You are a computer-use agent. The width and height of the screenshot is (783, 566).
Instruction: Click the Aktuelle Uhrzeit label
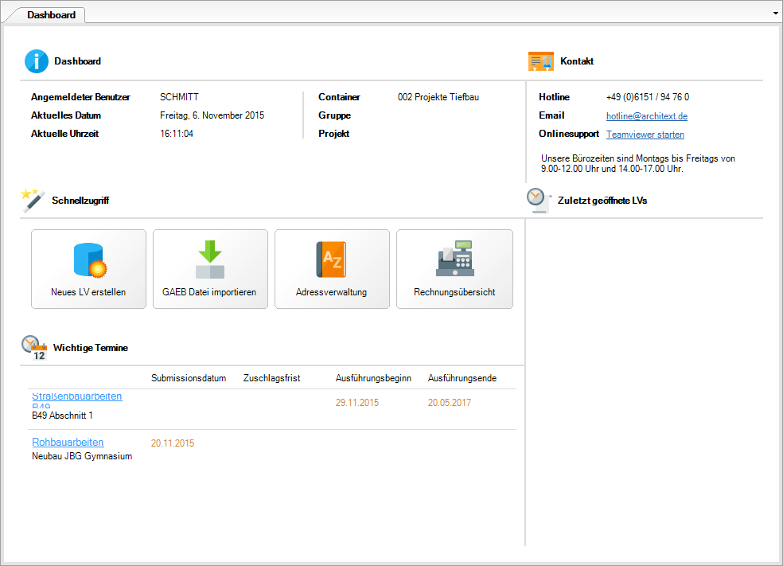[65, 134]
